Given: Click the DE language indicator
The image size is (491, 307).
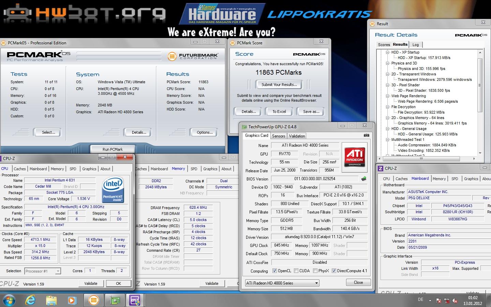Looking at the screenshot, I should point(420,299).
